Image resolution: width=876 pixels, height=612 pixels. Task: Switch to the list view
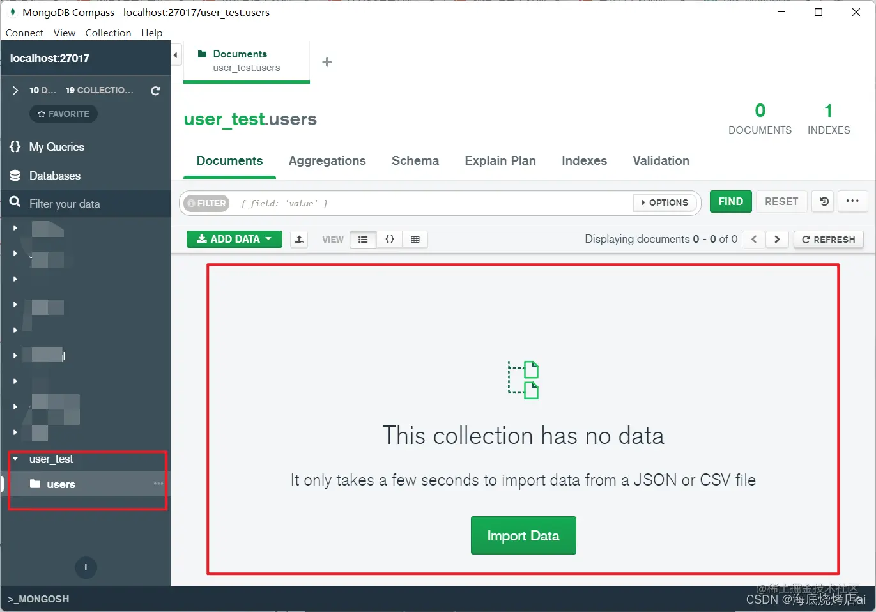click(363, 240)
